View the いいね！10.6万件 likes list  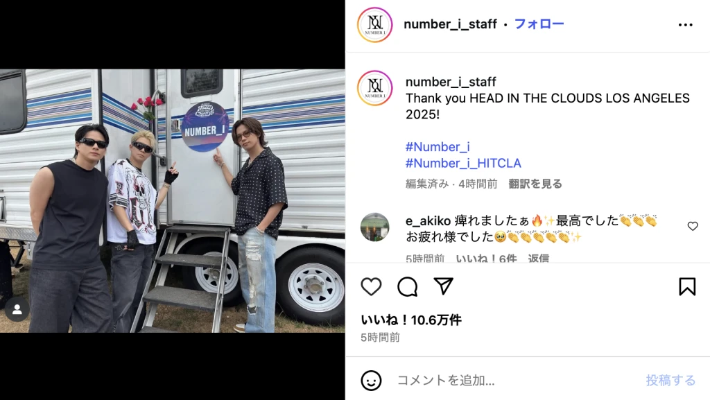click(x=411, y=320)
